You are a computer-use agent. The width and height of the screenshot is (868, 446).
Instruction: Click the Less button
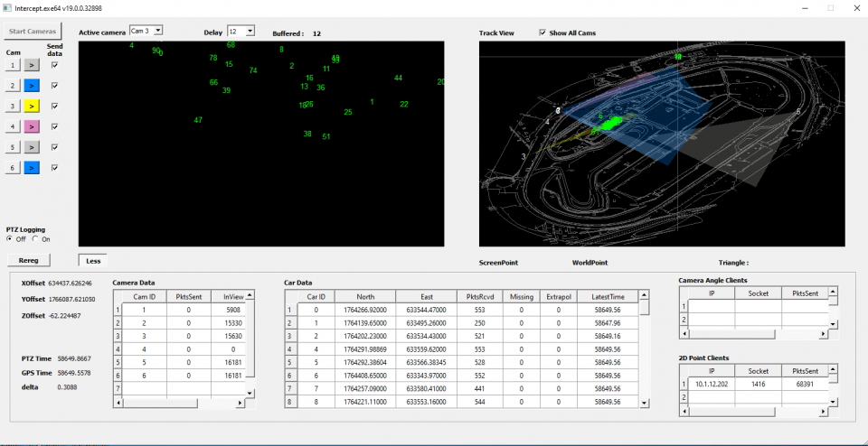click(x=93, y=260)
